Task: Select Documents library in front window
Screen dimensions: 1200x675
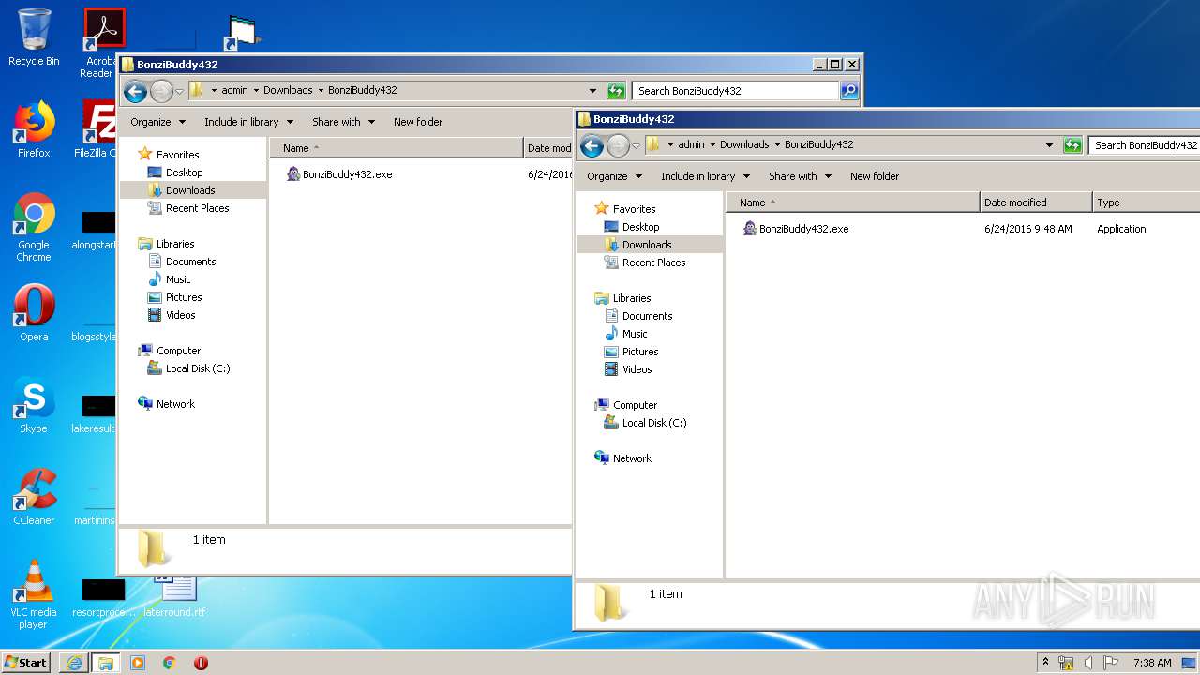Action: point(647,316)
